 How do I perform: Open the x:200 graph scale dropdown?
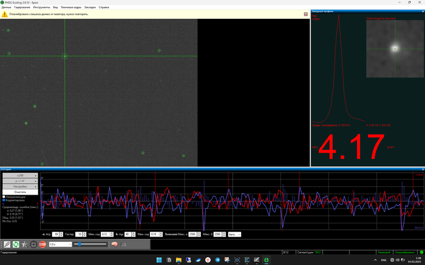coord(21,175)
